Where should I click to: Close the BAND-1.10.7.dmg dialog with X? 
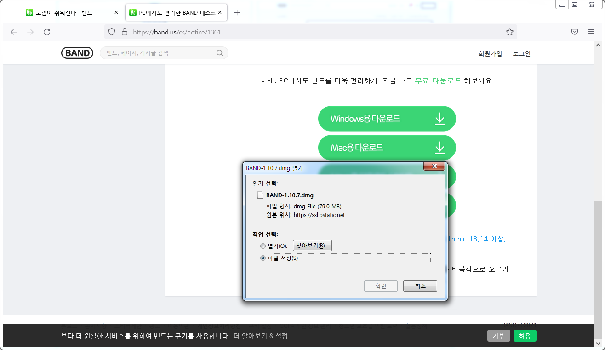pyautogui.click(x=434, y=166)
